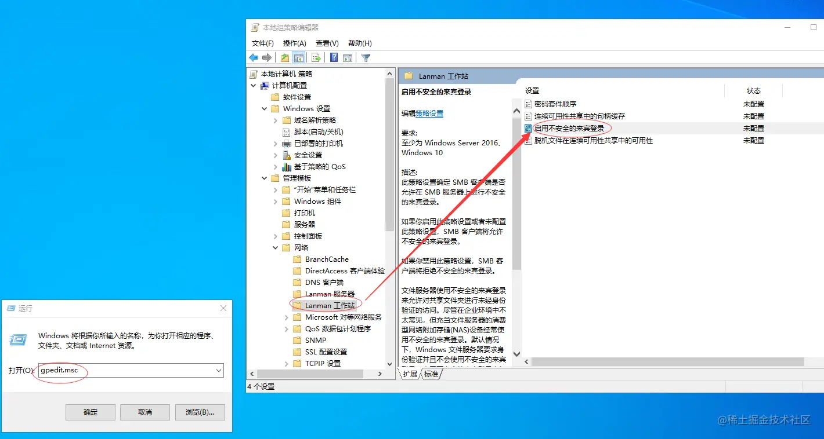824x439 pixels.
Task: Click the Up one level folder icon
Action: (285, 58)
